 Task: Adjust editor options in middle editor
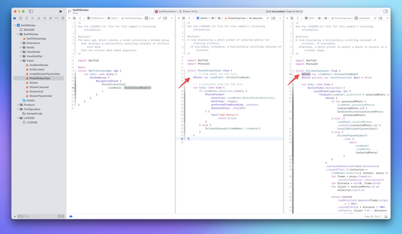click(x=273, y=18)
